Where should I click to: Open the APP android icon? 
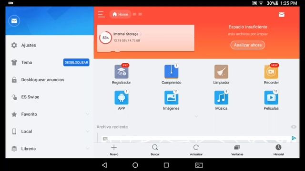(122, 97)
